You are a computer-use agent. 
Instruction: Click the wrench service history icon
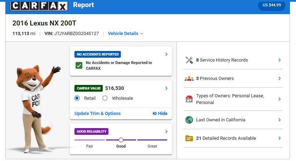[189, 60]
